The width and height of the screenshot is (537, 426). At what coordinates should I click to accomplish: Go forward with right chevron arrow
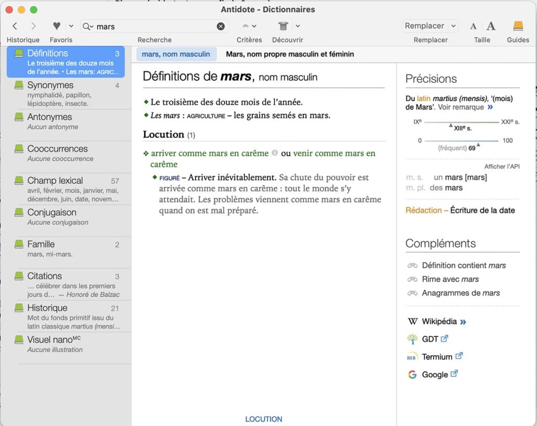(33, 26)
